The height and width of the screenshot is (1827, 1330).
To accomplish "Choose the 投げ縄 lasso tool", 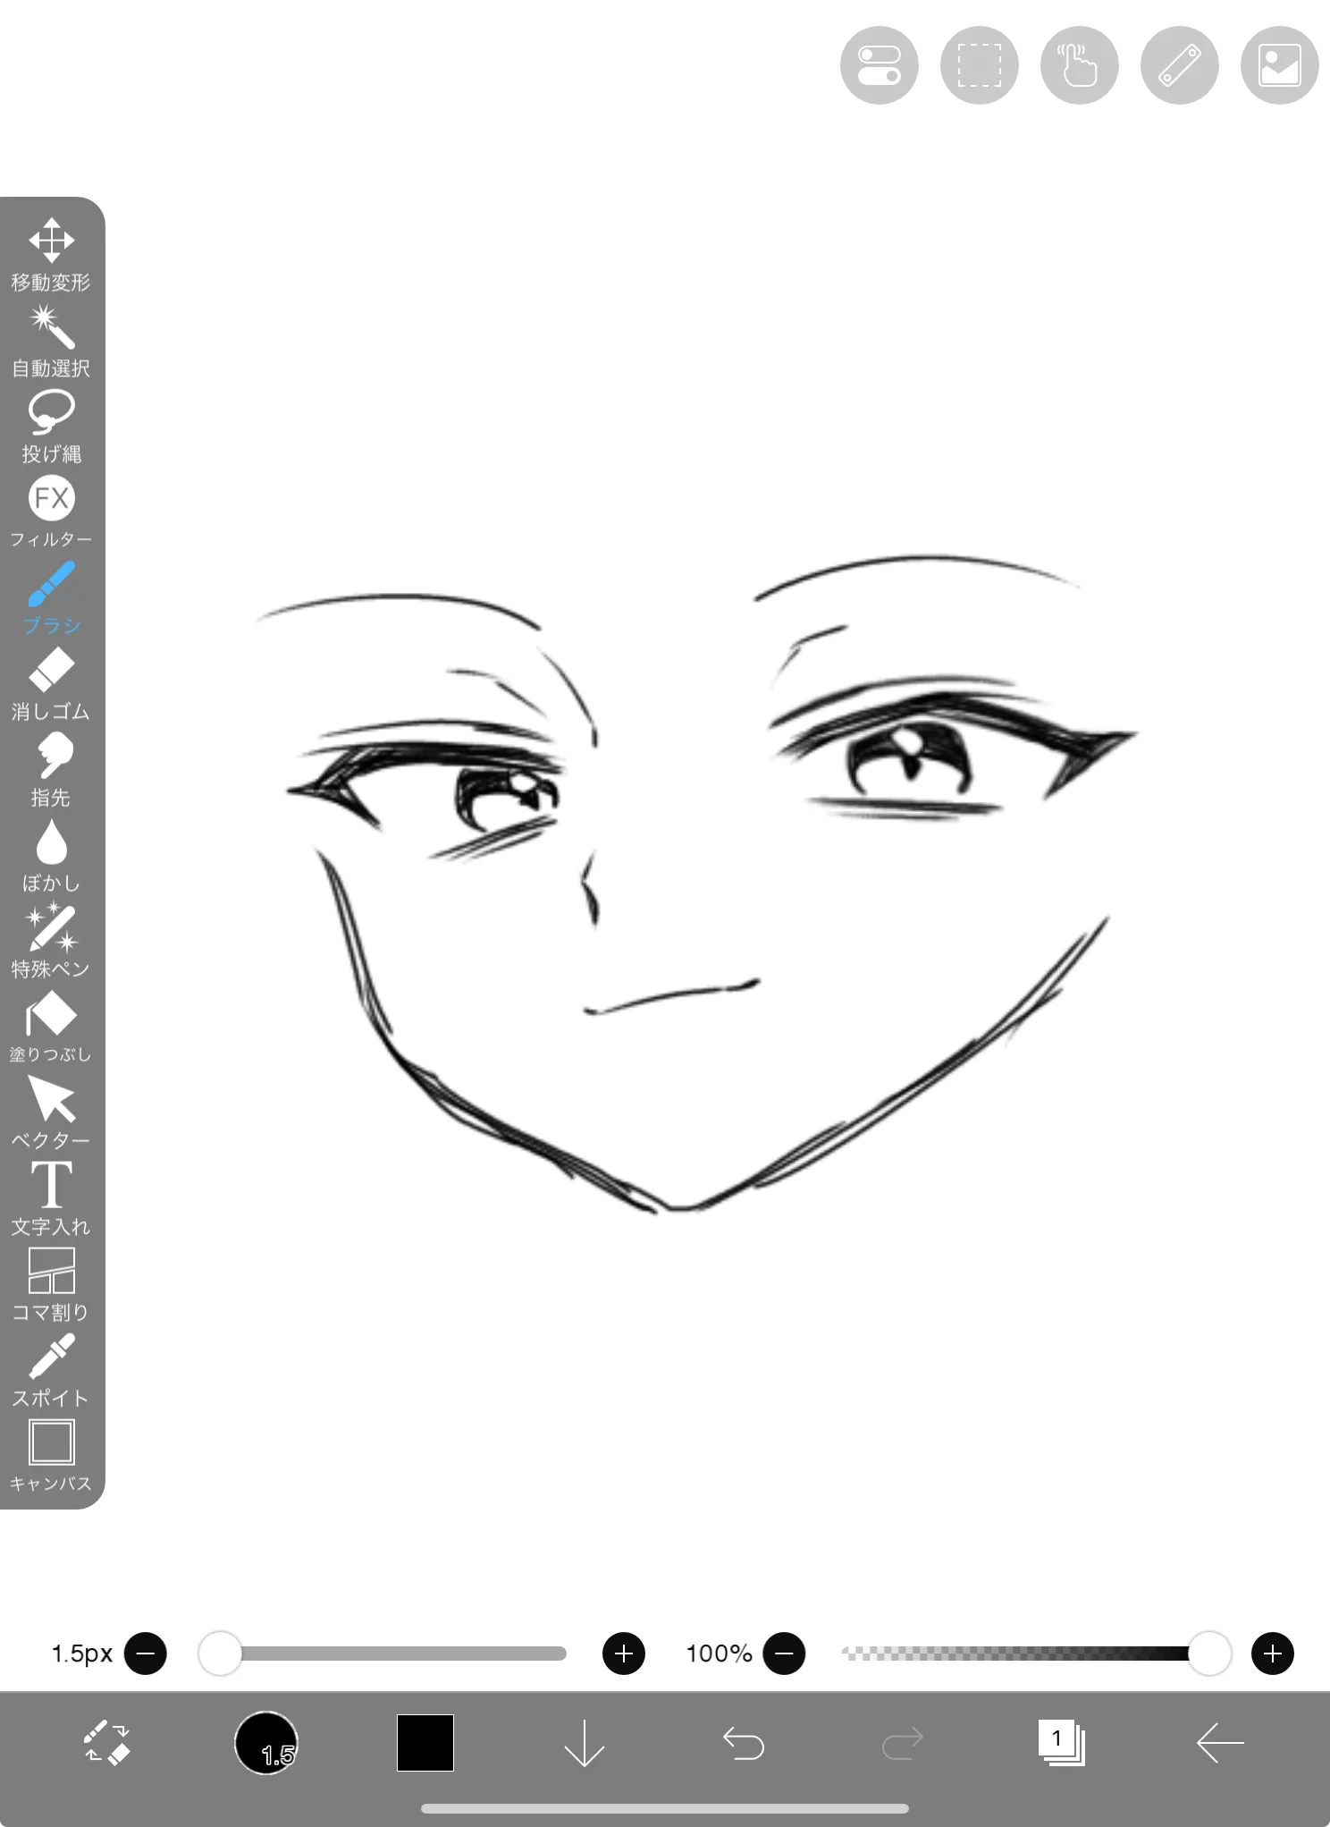I will [x=51, y=427].
